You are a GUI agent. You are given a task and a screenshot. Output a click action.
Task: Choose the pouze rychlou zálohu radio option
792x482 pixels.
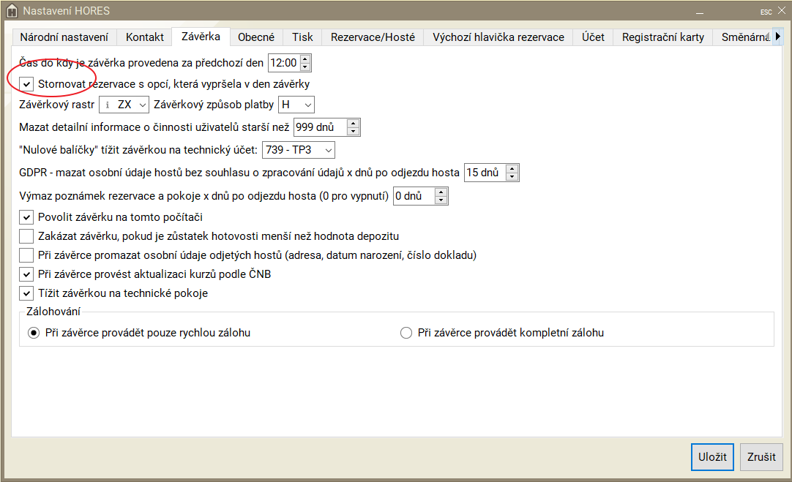(34, 333)
